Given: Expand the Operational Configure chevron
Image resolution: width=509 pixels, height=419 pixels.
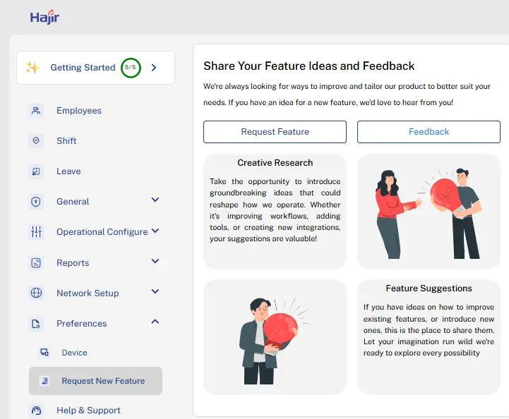Looking at the screenshot, I should pyautogui.click(x=155, y=231).
